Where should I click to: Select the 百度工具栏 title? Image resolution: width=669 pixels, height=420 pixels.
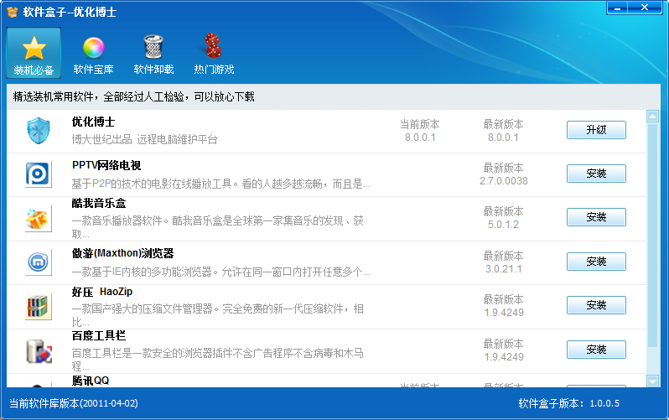pos(99,336)
